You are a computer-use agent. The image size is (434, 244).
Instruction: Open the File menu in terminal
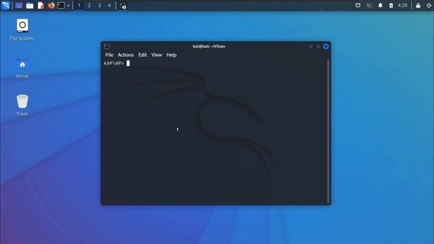pyautogui.click(x=109, y=55)
